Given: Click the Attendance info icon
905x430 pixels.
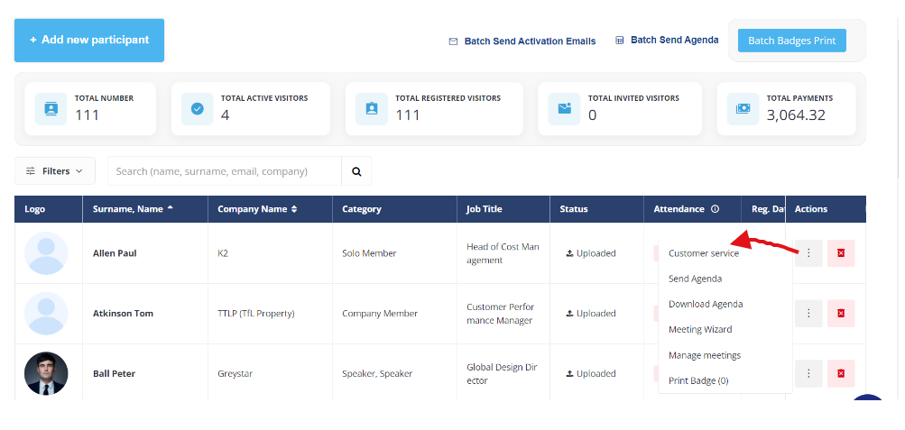Looking at the screenshot, I should [716, 209].
